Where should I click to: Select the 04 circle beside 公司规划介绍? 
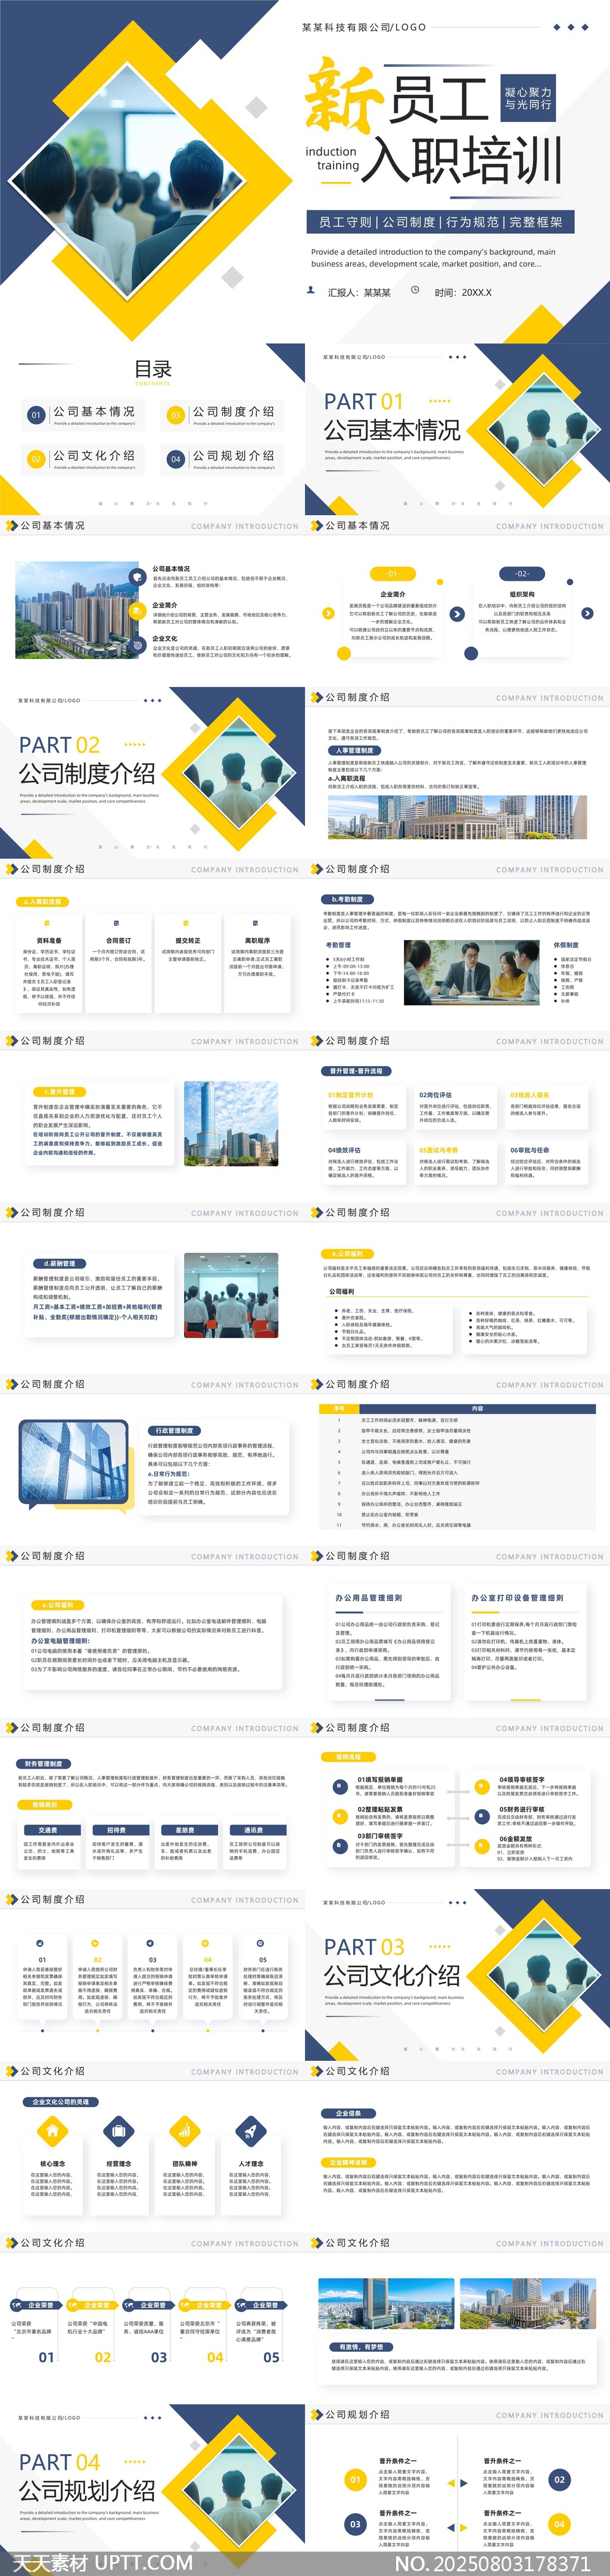[x=176, y=459]
